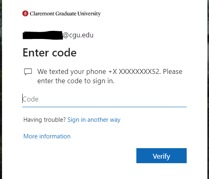Open the Sign in another way link
This screenshot has height=179, width=209.
[94, 120]
